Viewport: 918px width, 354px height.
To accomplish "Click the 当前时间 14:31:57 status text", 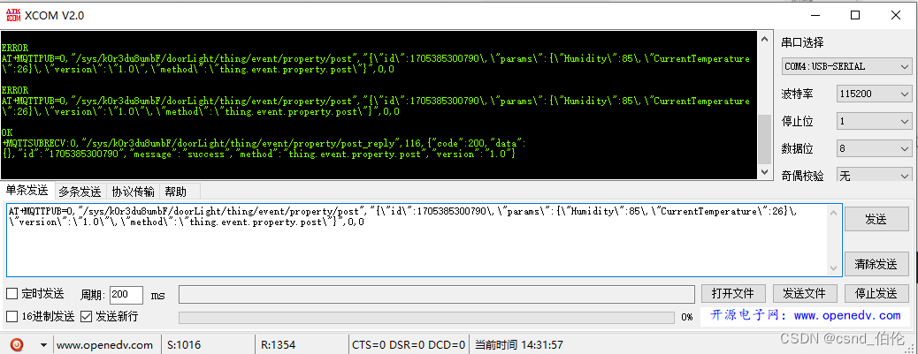I will pos(519,345).
